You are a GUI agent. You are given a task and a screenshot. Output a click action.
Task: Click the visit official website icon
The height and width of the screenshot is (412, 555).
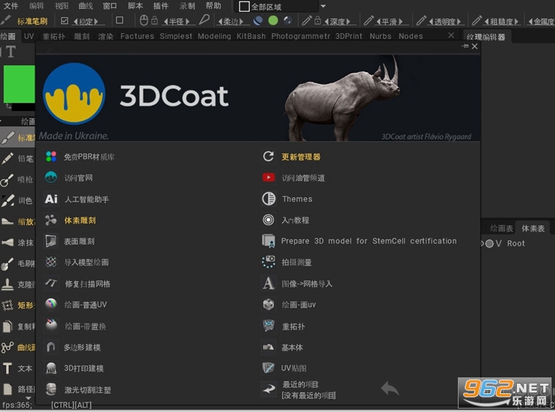(x=51, y=177)
